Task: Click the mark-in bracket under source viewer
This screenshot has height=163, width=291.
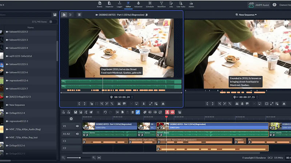Action: click(79, 104)
